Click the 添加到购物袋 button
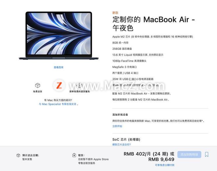217x171 pixels. click(x=189, y=154)
